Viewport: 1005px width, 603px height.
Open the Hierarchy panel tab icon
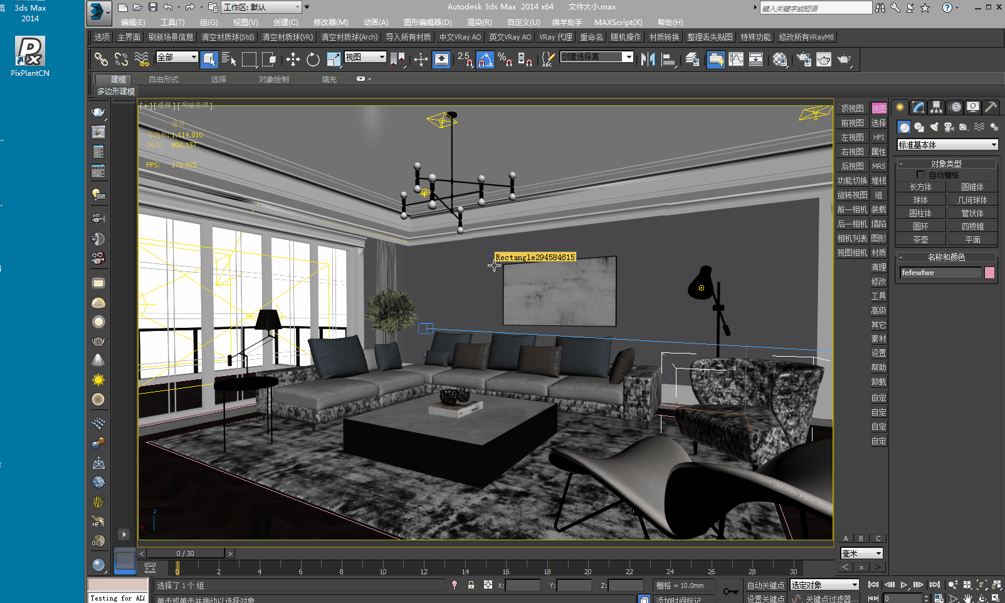point(937,107)
